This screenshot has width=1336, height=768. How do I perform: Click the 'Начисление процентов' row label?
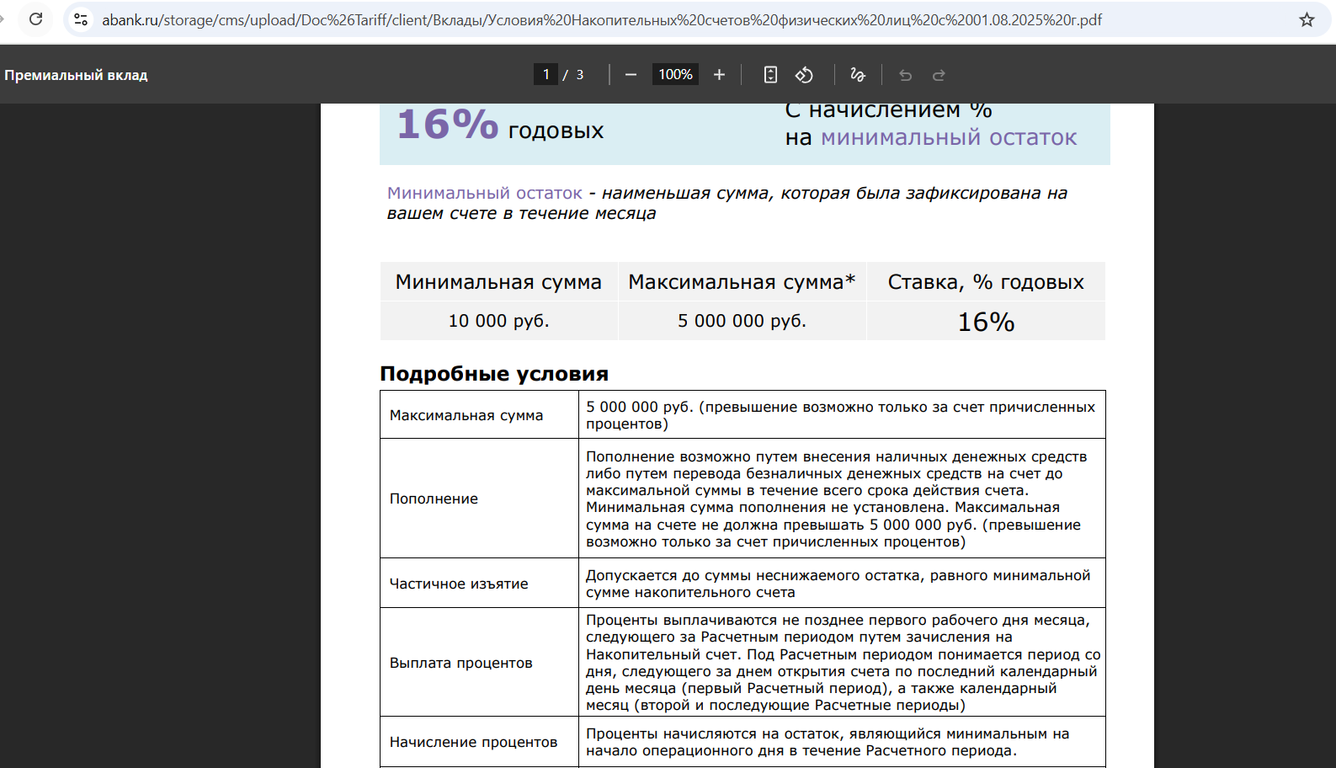pos(473,742)
